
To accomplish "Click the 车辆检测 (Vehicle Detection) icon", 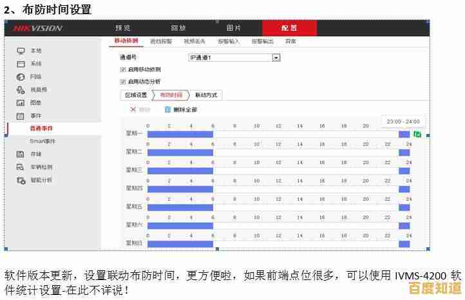I will coord(21,167).
